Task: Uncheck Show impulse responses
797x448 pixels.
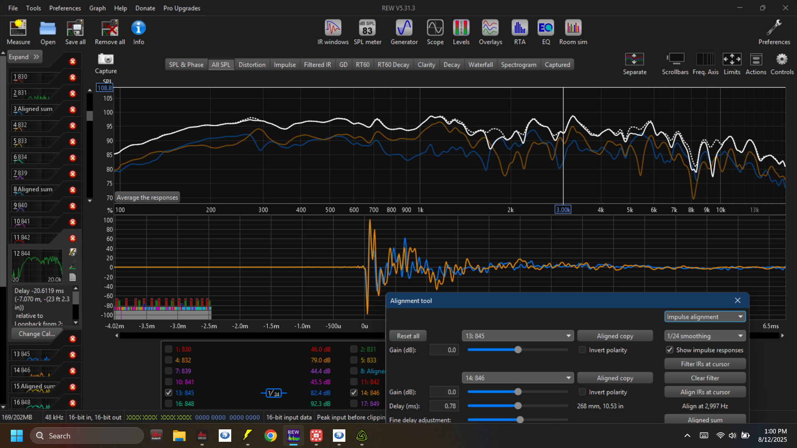Action: point(670,350)
